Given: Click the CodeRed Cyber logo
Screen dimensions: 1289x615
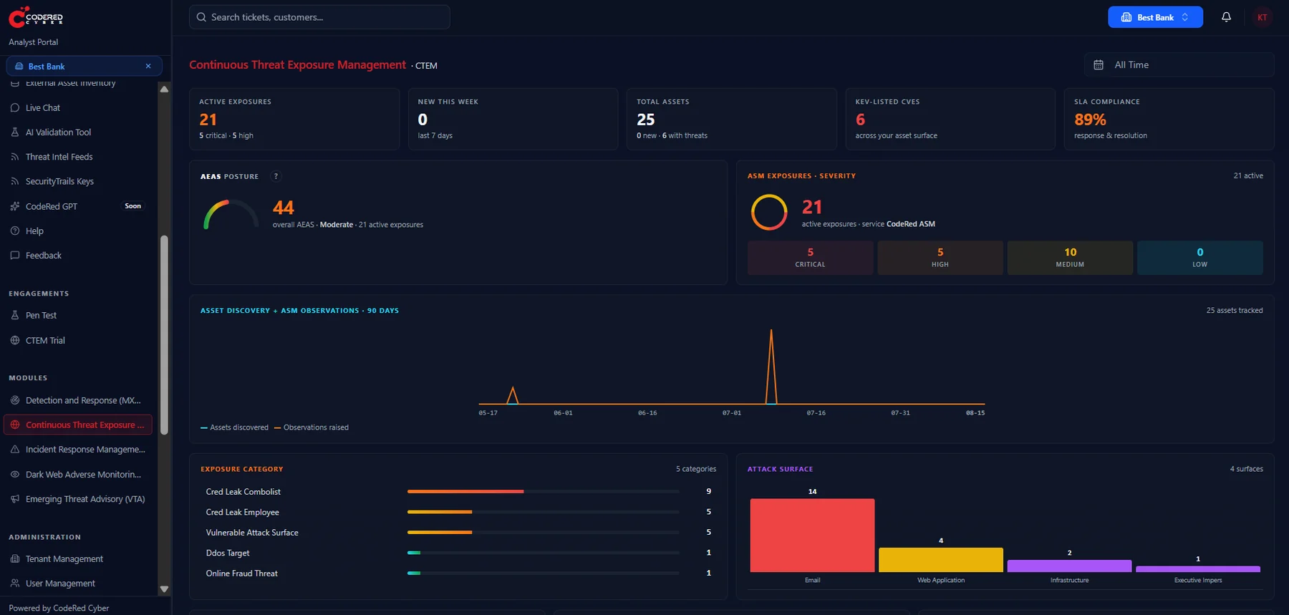Looking at the screenshot, I should click(x=36, y=16).
